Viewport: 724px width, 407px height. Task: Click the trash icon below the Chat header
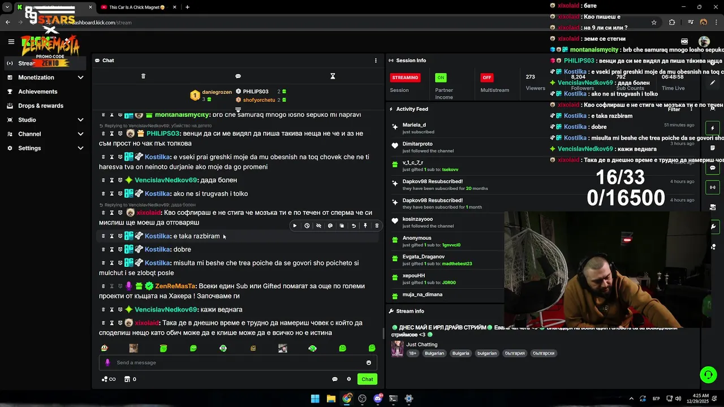(x=143, y=76)
